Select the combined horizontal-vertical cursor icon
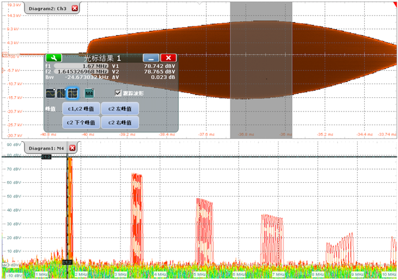The height and width of the screenshot is (280, 398). click(x=72, y=93)
